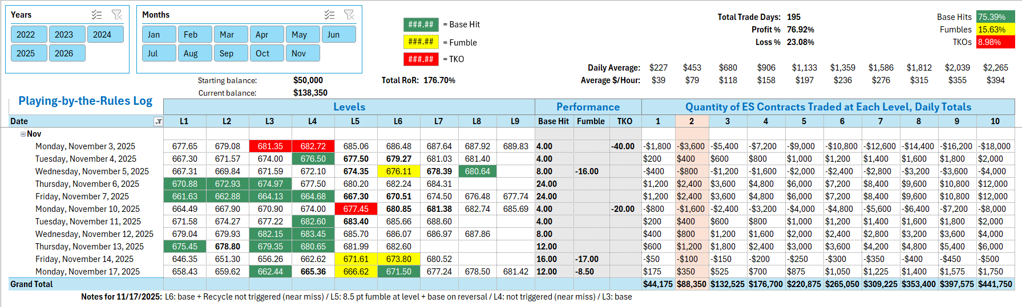Viewport: 1022px width, 307px height.
Task: Click the Current balance value $138,350
Action: (x=310, y=92)
